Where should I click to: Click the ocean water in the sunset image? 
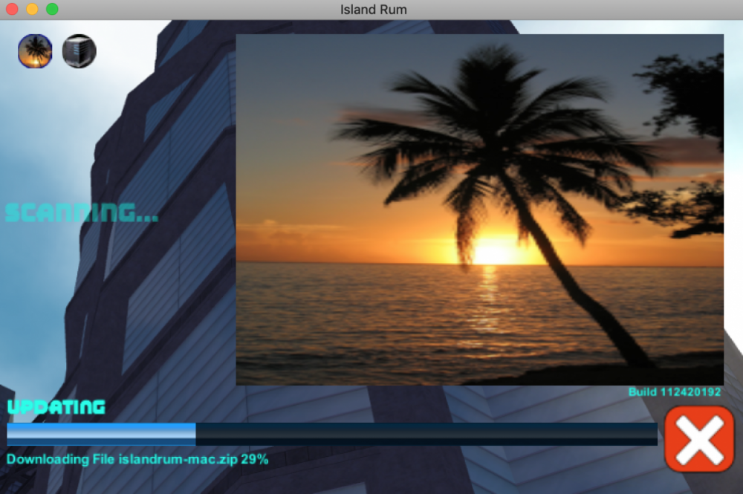pos(371,319)
